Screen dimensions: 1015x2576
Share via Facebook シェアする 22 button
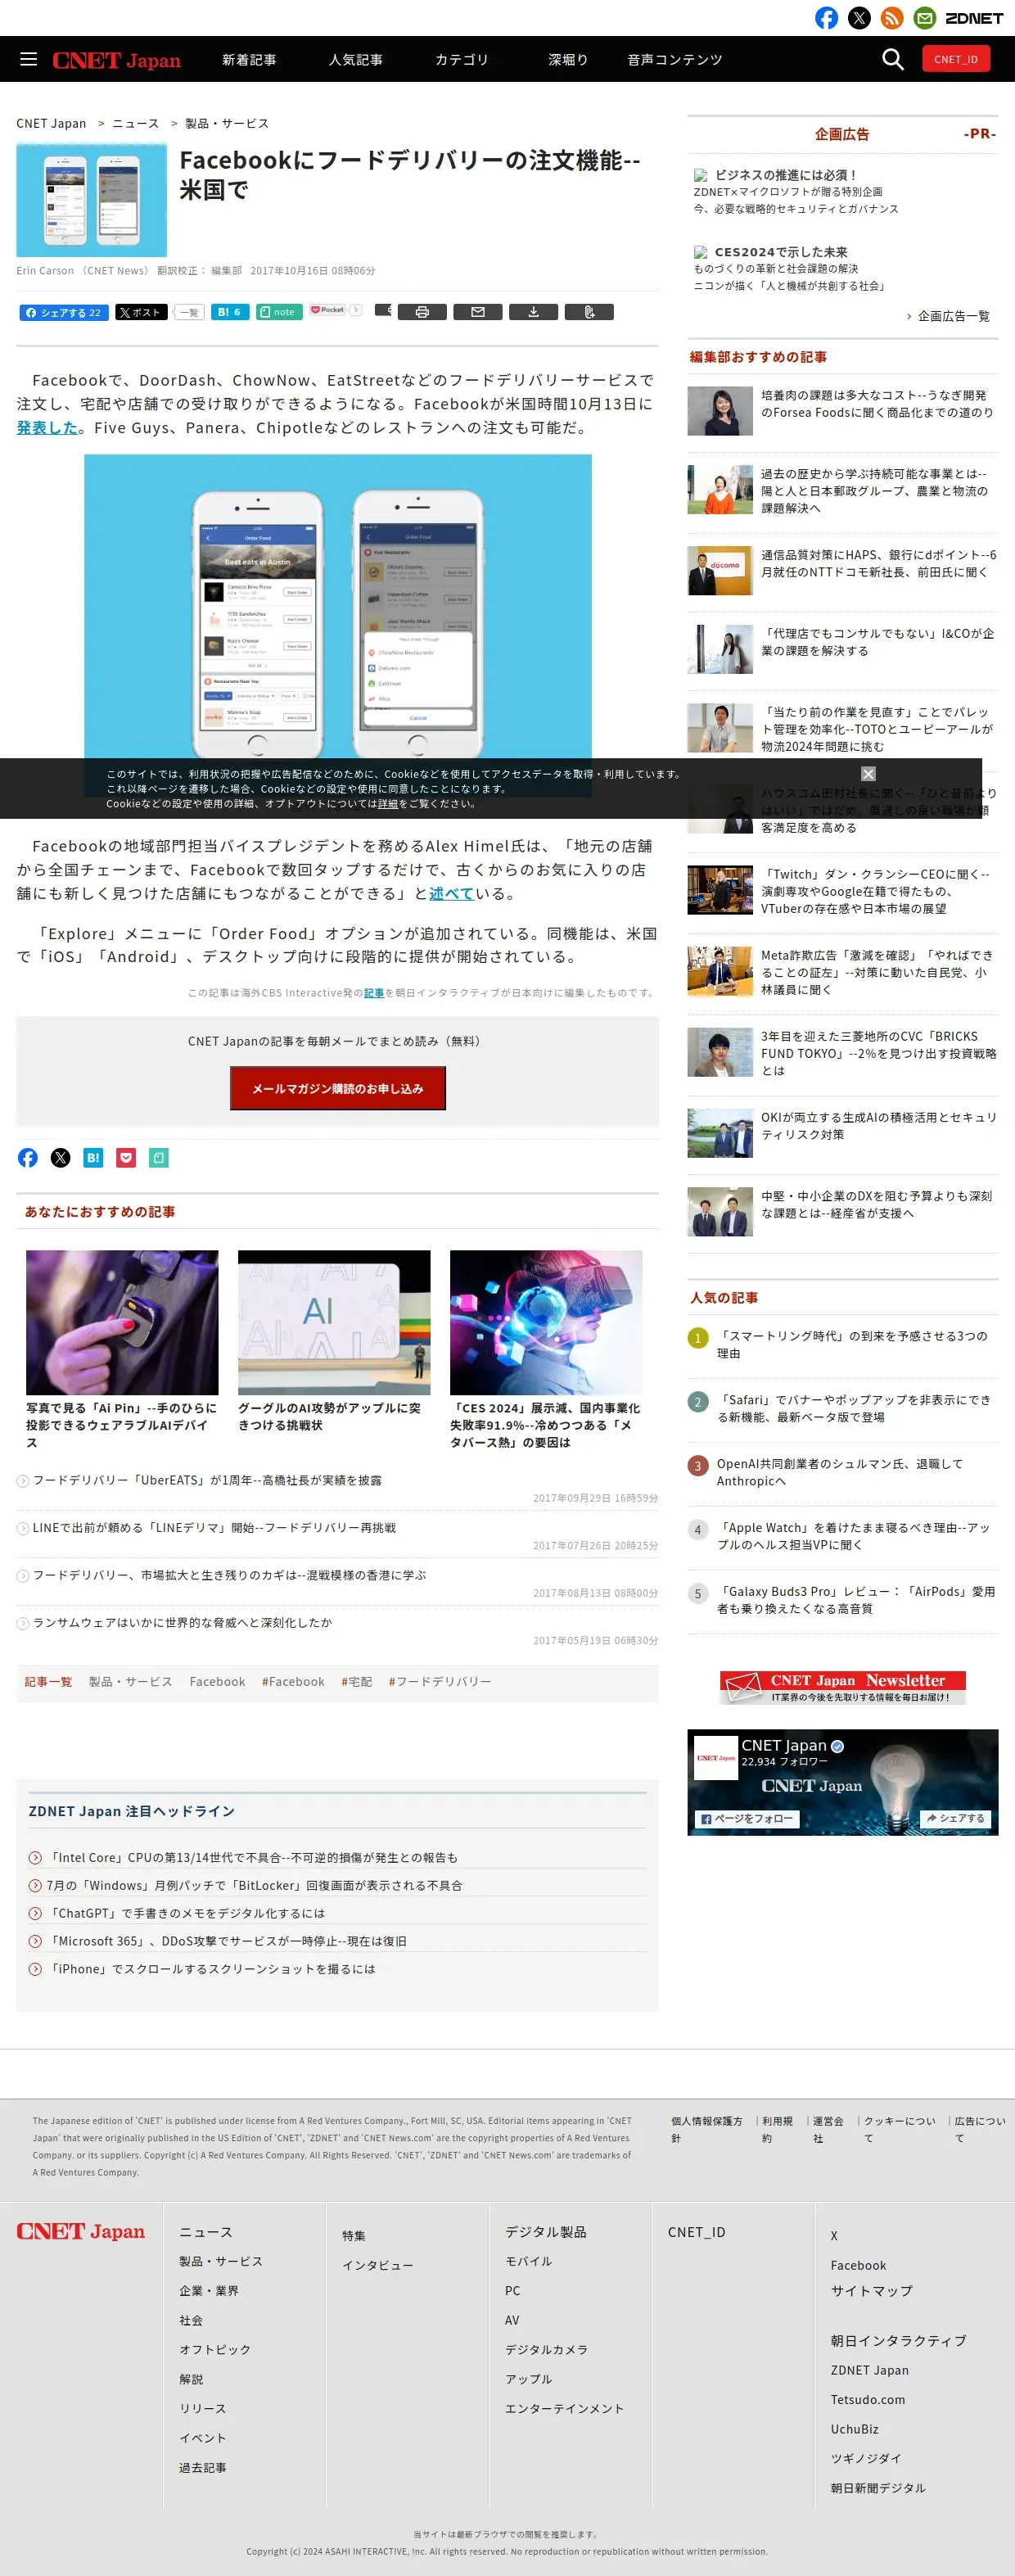click(64, 312)
